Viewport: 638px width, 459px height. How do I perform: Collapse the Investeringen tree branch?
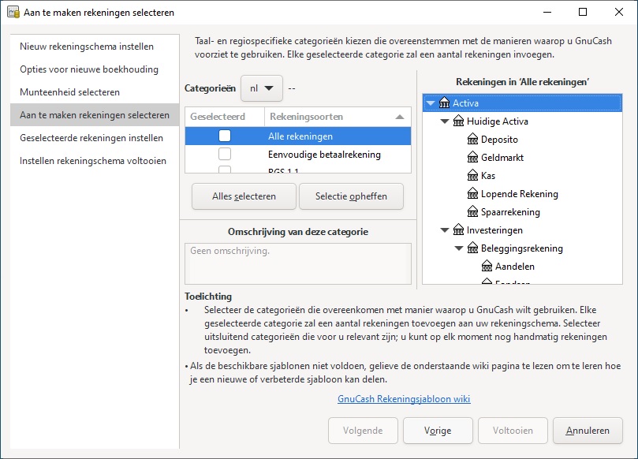point(445,230)
